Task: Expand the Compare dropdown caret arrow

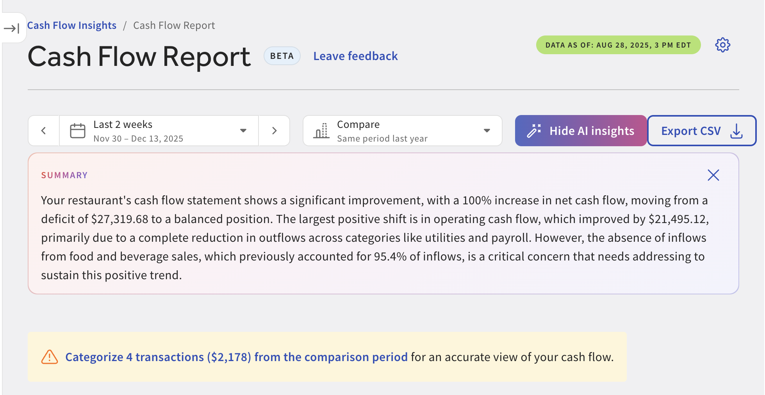Action: click(x=487, y=131)
